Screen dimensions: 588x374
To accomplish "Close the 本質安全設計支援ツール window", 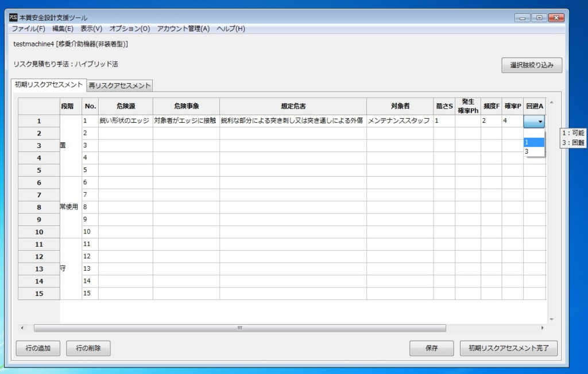I will click(x=556, y=18).
